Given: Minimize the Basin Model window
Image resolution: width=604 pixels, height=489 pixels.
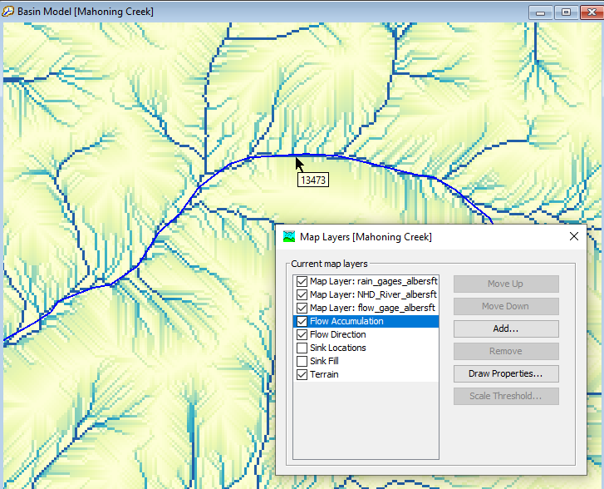Looking at the screenshot, I should 540,12.
